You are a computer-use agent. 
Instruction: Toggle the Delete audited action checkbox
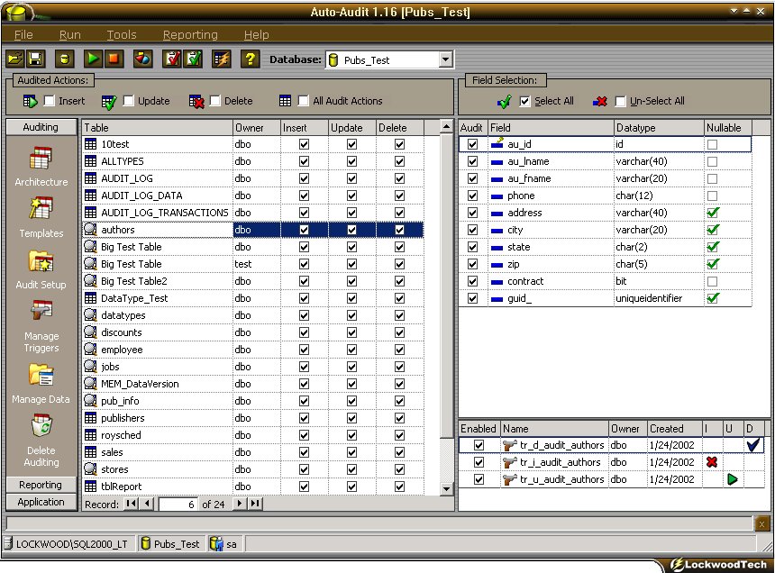click(215, 101)
